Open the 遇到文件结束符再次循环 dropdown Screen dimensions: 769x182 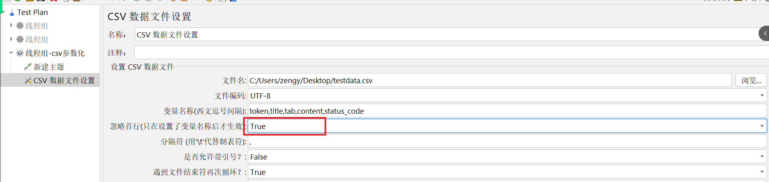pyautogui.click(x=762, y=172)
